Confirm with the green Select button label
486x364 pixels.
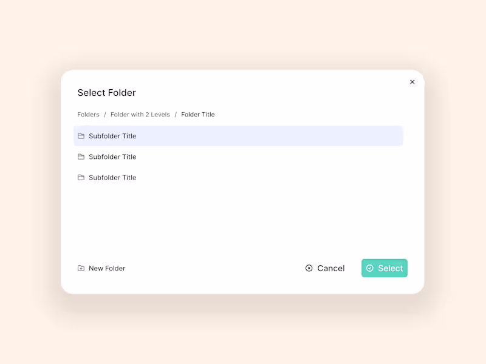click(x=390, y=268)
